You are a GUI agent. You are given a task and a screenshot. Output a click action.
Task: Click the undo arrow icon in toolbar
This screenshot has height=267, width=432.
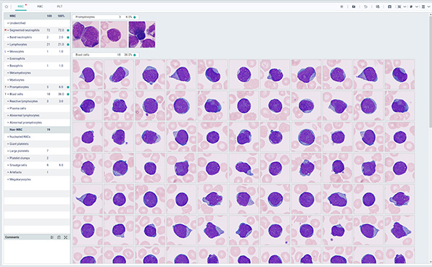point(365,7)
